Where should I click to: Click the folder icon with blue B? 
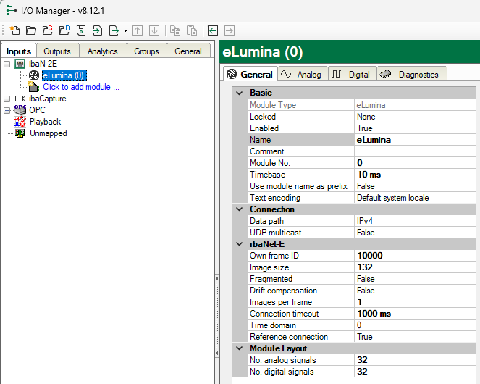click(64, 30)
